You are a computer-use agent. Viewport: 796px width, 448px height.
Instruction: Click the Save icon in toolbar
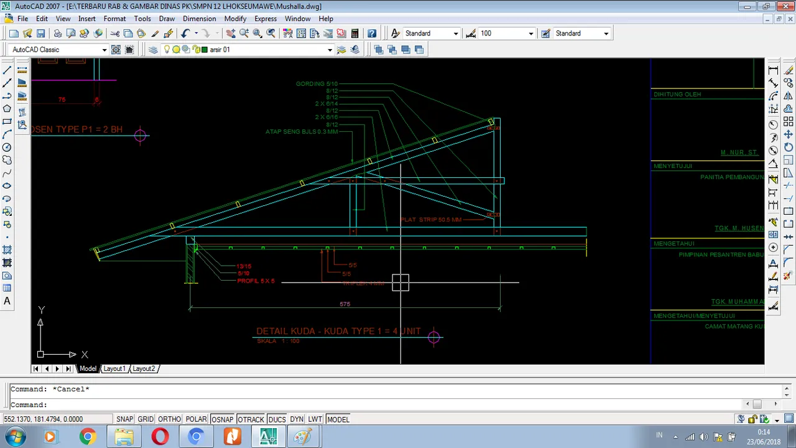pos(40,34)
